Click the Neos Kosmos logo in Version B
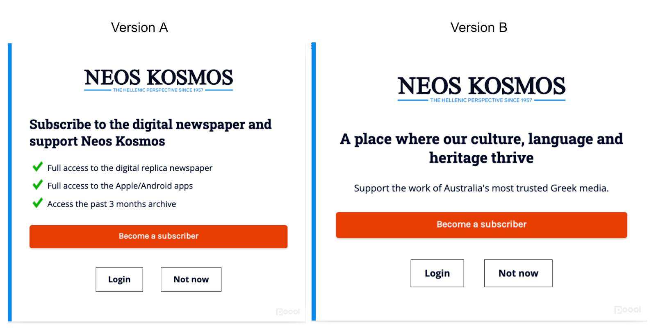 (x=481, y=86)
